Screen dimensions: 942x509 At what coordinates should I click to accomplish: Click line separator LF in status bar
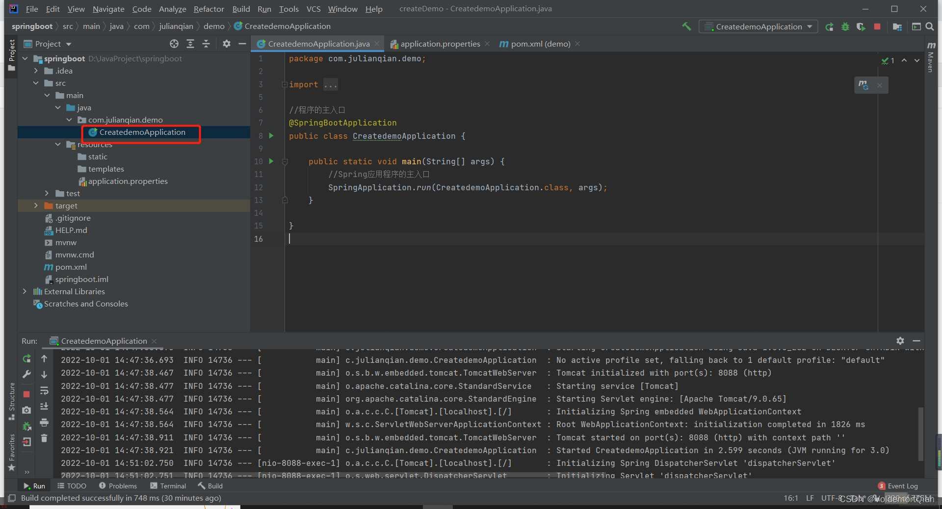(810, 498)
